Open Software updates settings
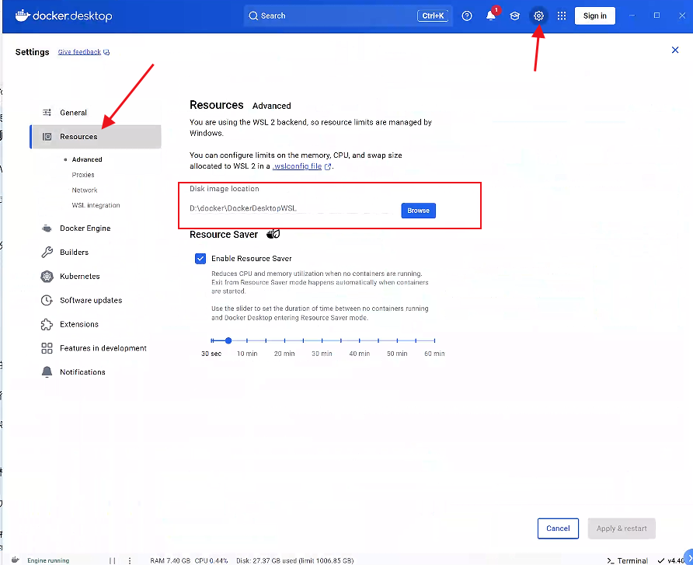693x565 pixels. click(x=96, y=300)
